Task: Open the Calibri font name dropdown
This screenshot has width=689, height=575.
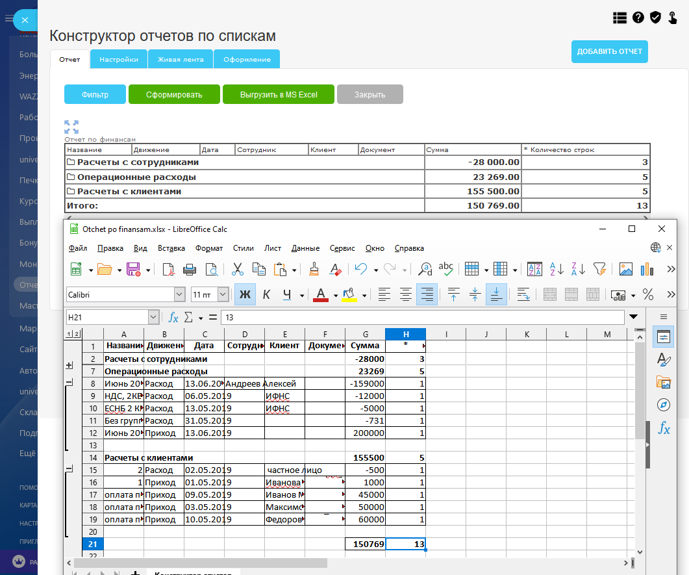Action: (181, 294)
